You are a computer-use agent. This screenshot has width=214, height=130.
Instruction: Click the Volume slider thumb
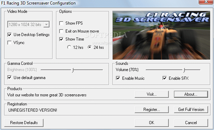[x=184, y=70]
